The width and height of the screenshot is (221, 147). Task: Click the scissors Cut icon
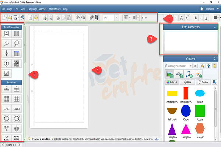coord(58,17)
